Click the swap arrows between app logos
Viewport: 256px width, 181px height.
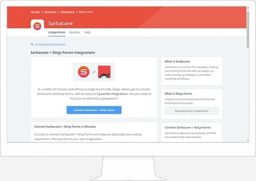point(94,72)
